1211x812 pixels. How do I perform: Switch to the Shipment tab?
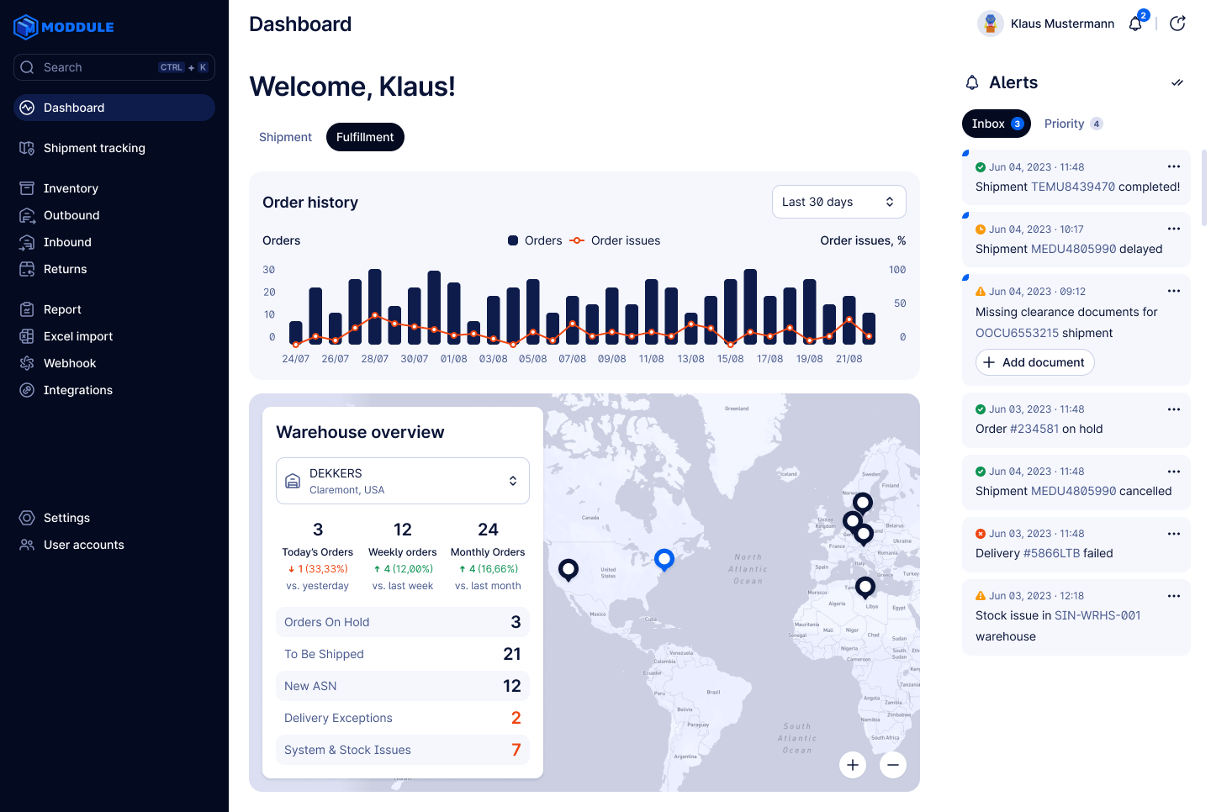[285, 136]
